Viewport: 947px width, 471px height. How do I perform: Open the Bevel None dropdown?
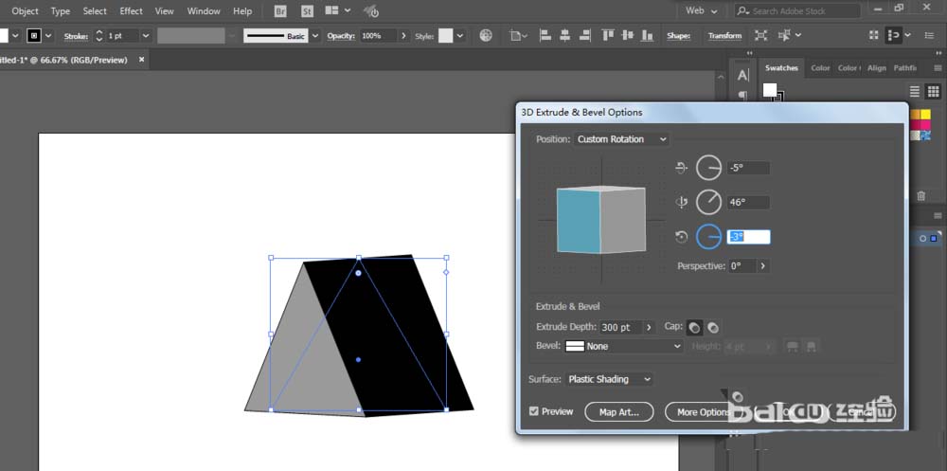[x=623, y=346]
